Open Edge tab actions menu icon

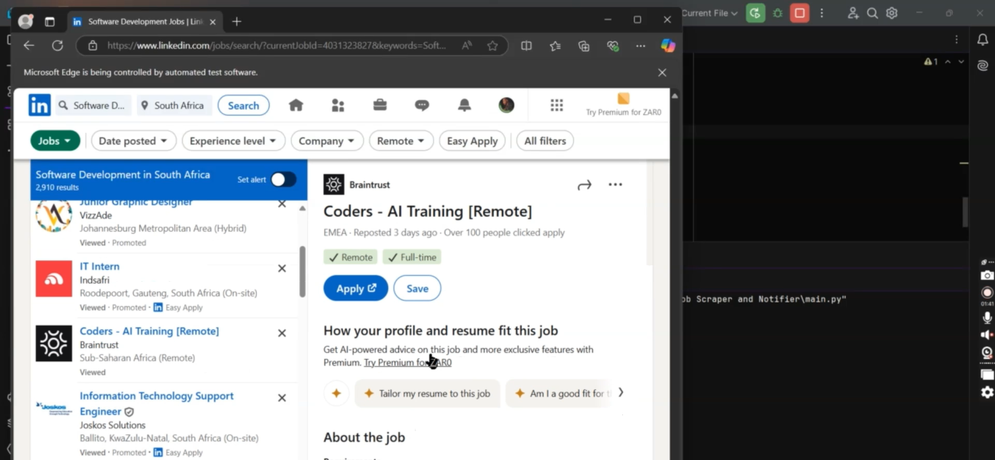[x=50, y=22]
